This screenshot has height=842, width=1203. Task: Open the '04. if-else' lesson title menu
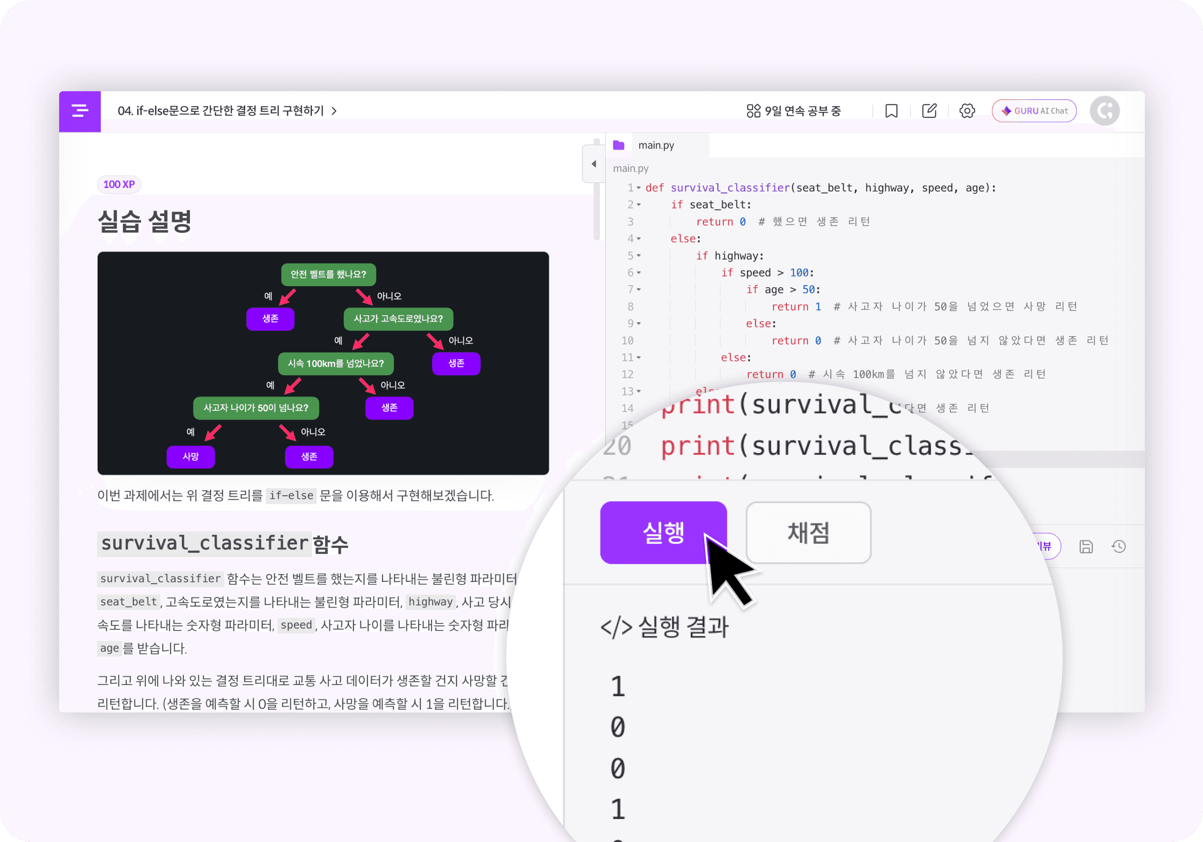(220, 111)
